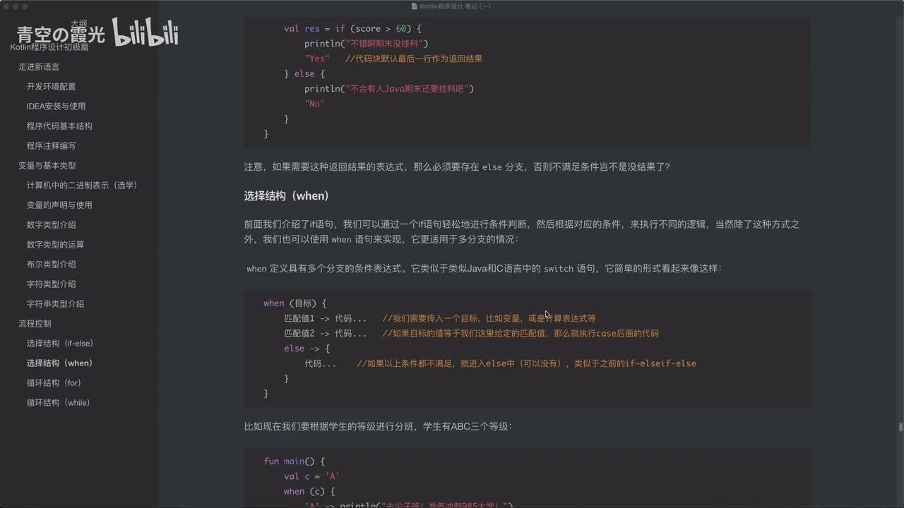
Task: Select 字符串类型介绍 in outline
Action: (55, 304)
